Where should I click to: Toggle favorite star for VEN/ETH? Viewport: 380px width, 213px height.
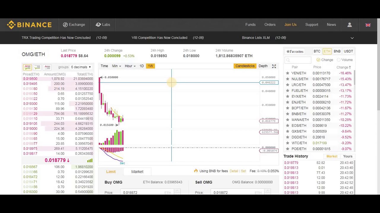pyautogui.click(x=287, y=73)
